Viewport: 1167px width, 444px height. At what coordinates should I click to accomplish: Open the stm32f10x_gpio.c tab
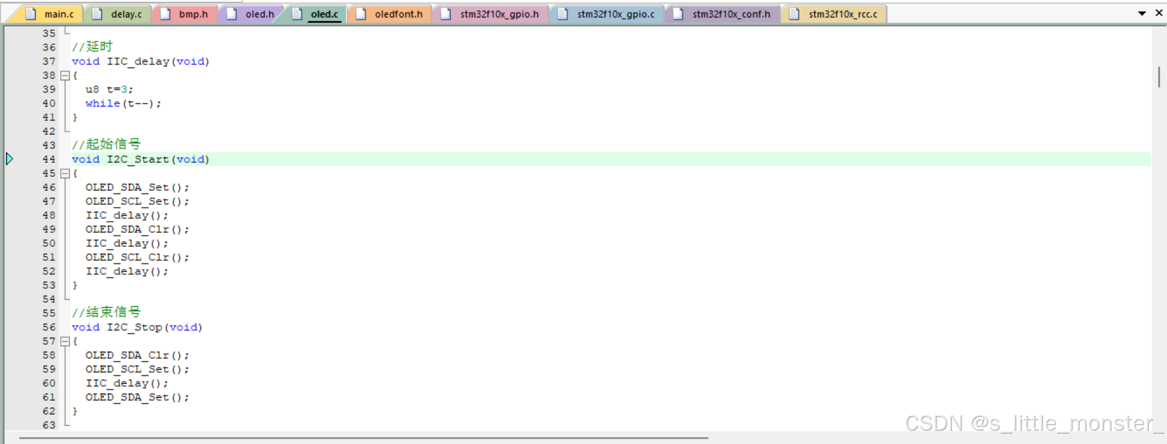[x=607, y=14]
